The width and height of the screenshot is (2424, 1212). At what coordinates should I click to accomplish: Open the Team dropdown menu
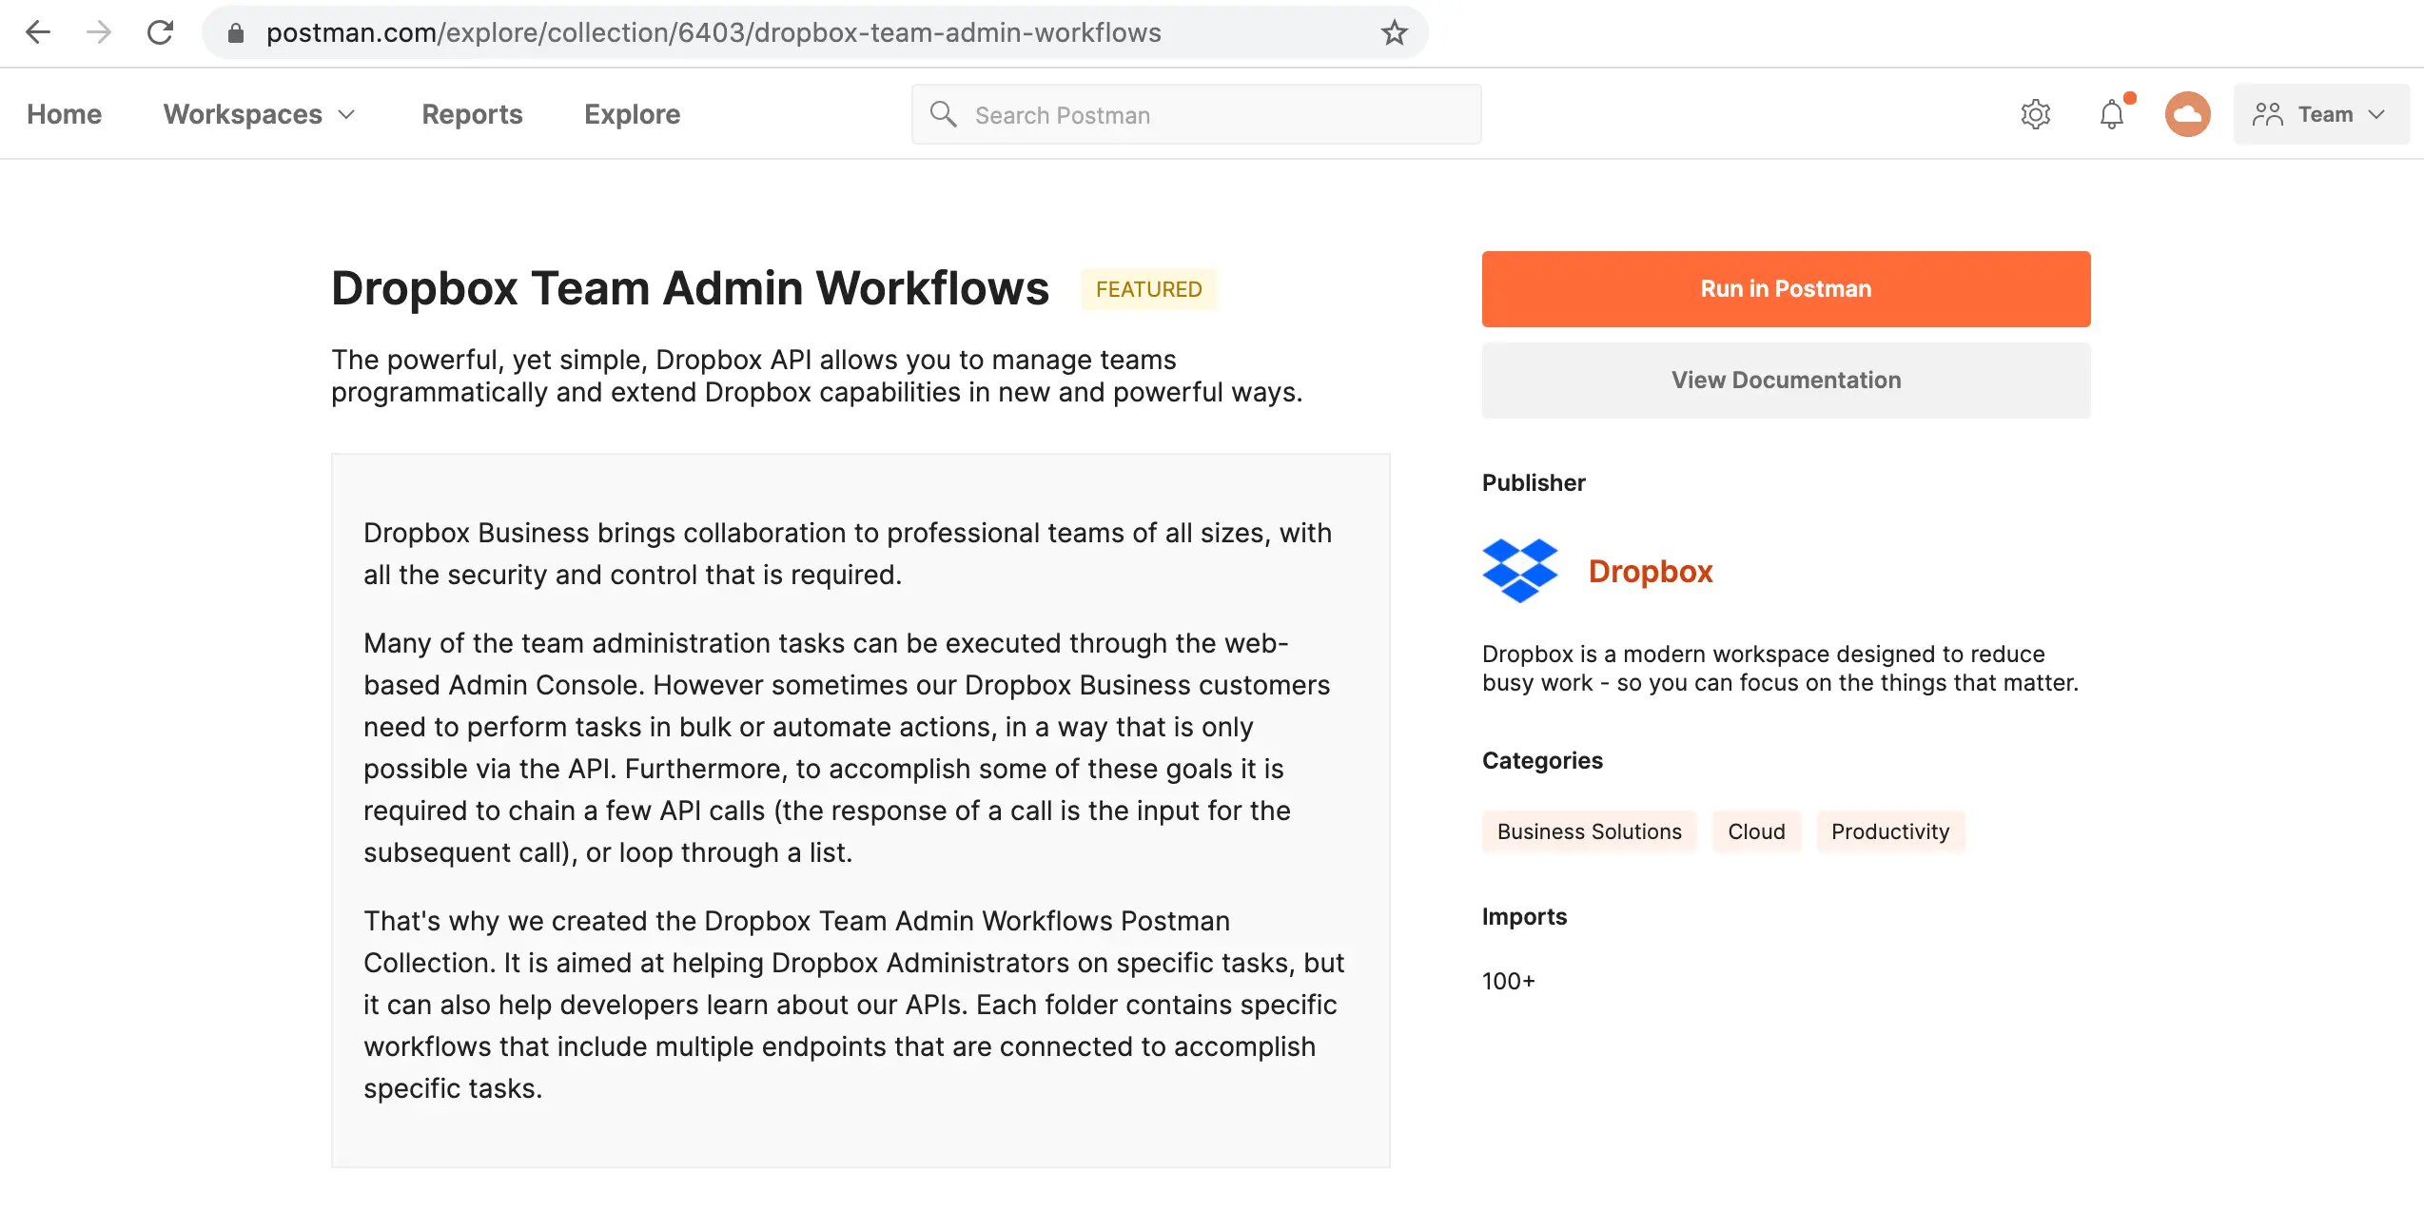(2321, 114)
